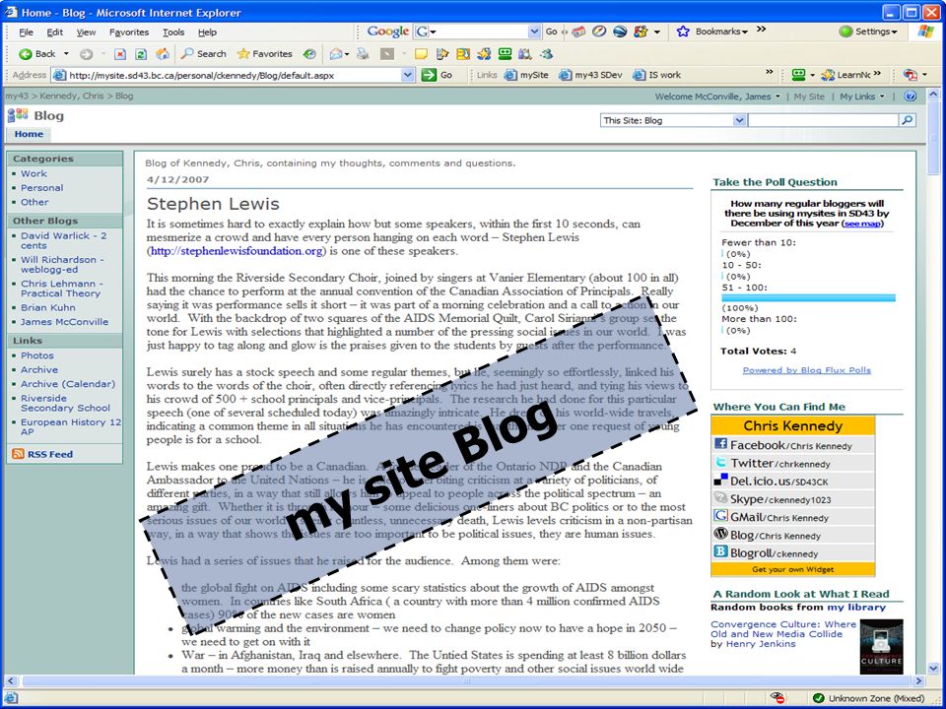Open GMail/Chris Kennedy widget entry
Viewport: 946px width, 709px height.
click(x=792, y=517)
